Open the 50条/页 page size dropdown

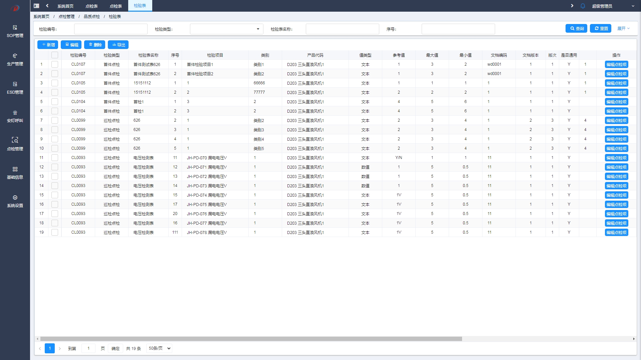(159, 348)
